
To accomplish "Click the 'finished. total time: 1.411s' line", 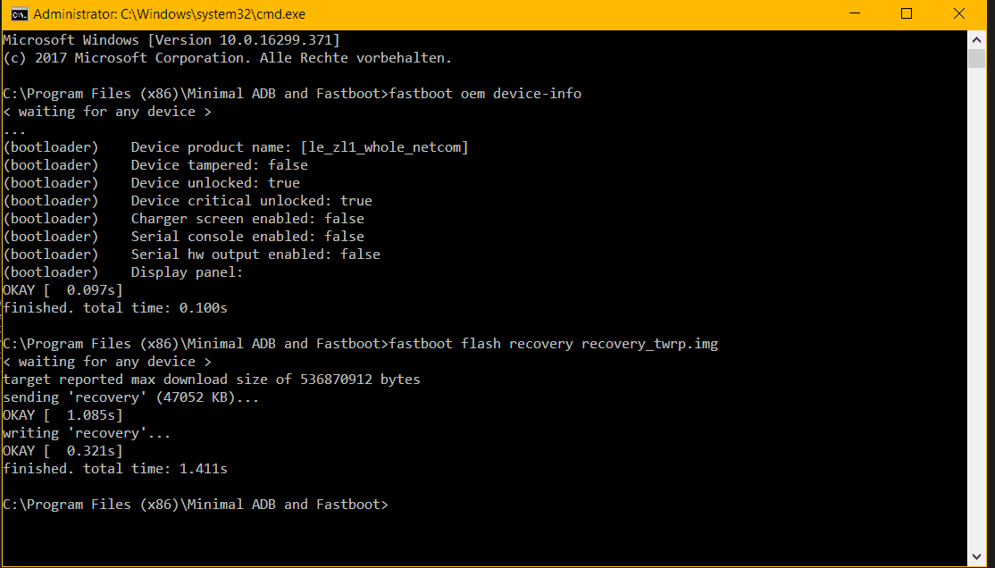I will (115, 469).
